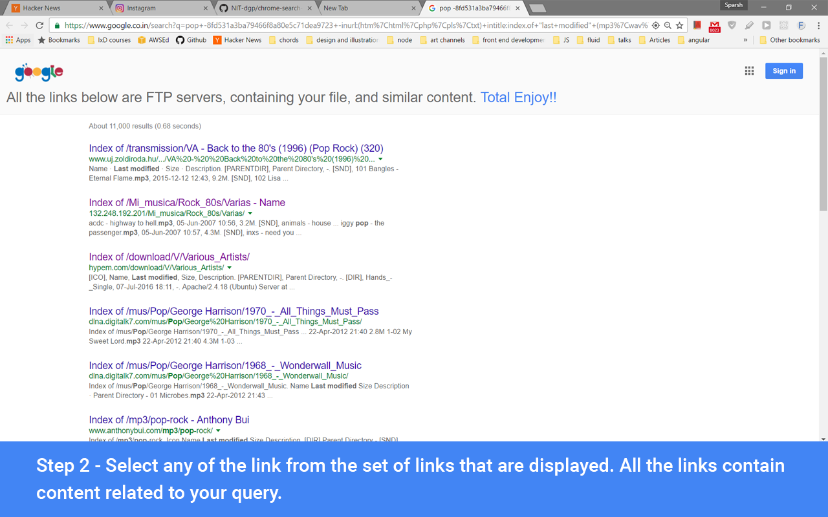Click the browser back arrow
Screen dimensions: 828x517
click(x=9, y=25)
